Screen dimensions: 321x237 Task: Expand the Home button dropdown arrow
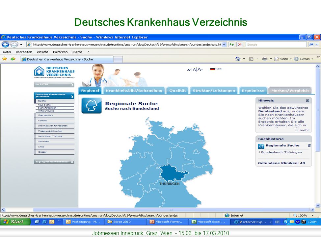click(x=244, y=59)
